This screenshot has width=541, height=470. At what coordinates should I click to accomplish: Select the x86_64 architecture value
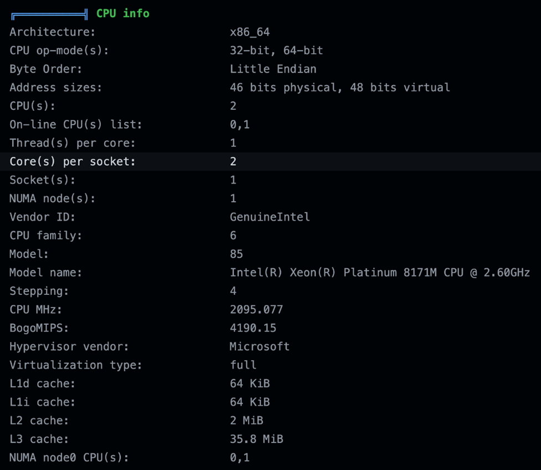point(249,32)
